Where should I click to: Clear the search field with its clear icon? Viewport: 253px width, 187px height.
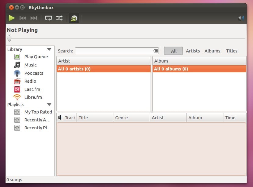pyautogui.click(x=155, y=51)
